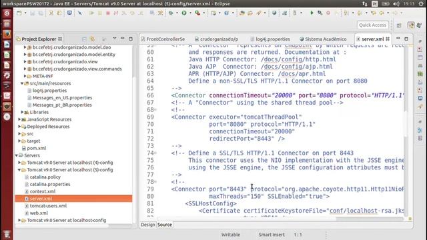Click the Debug bug icon
Screen dimensions: 427x240
coord(171,13)
